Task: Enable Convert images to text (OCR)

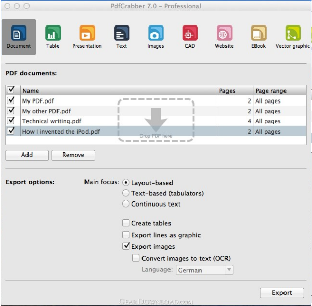Action: point(136,258)
